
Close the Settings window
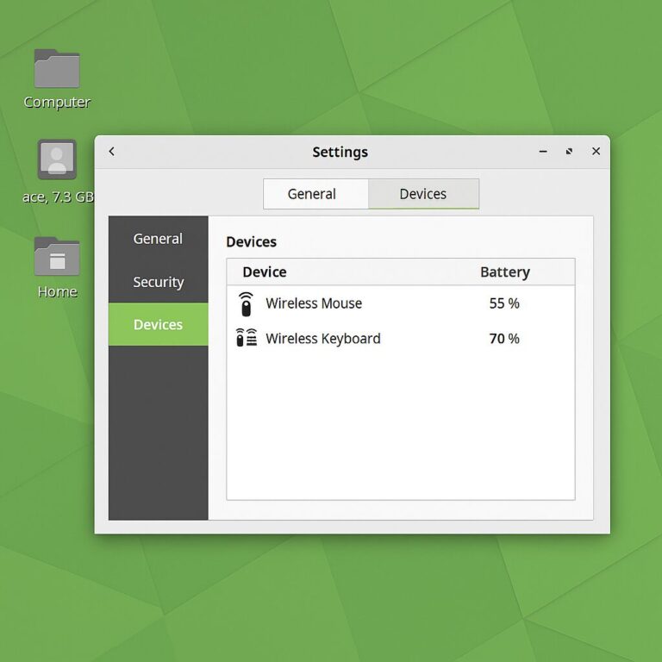[x=596, y=151]
